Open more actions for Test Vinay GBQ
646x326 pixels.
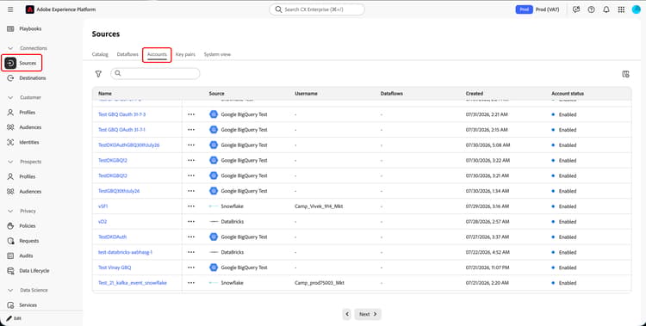point(191,268)
